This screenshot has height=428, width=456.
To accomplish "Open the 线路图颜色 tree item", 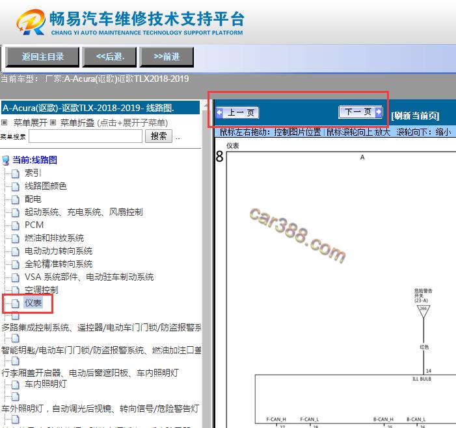I will point(46,186).
